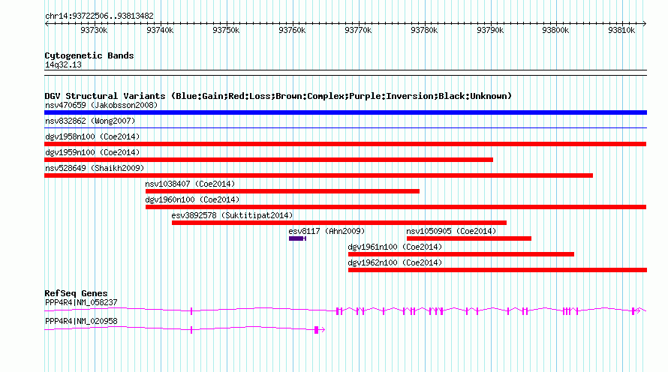Select the esv3892578 Suktitipat2014 red bar
The height and width of the screenshot is (372, 668).
[339, 223]
